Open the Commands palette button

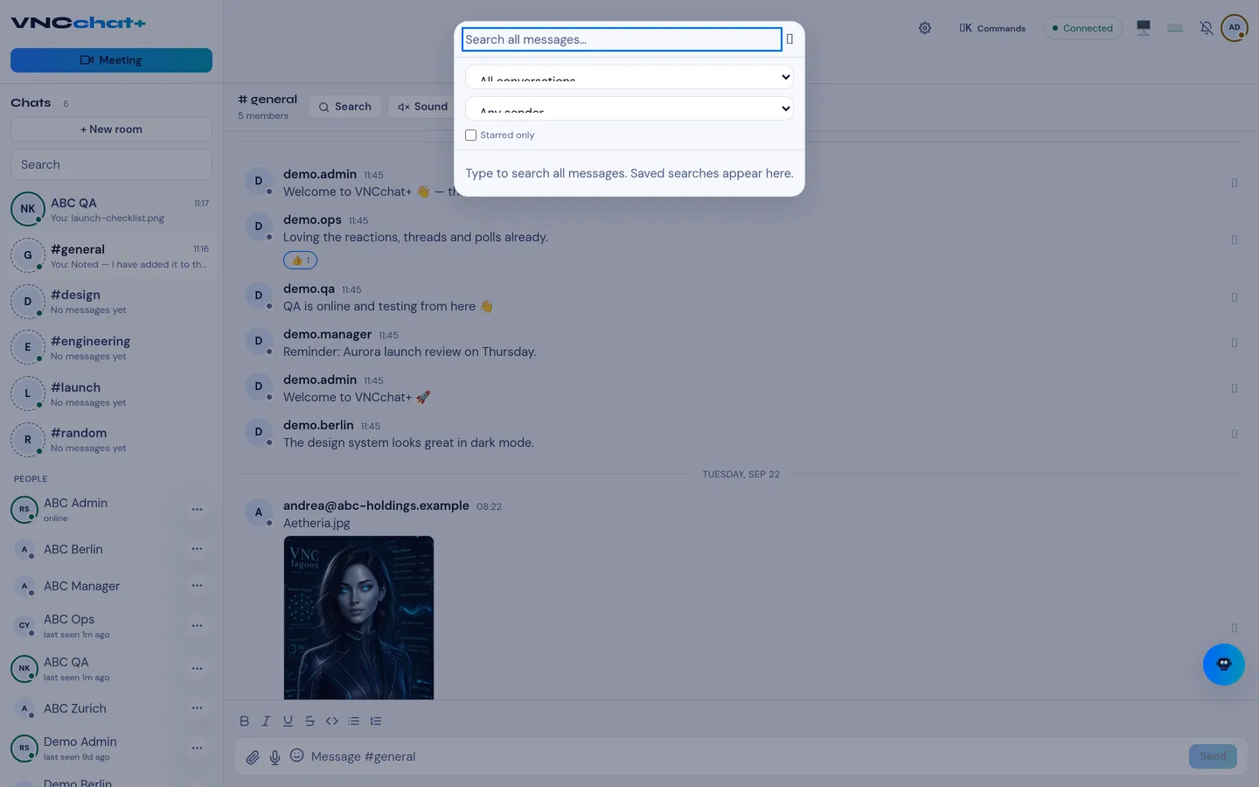tap(992, 28)
